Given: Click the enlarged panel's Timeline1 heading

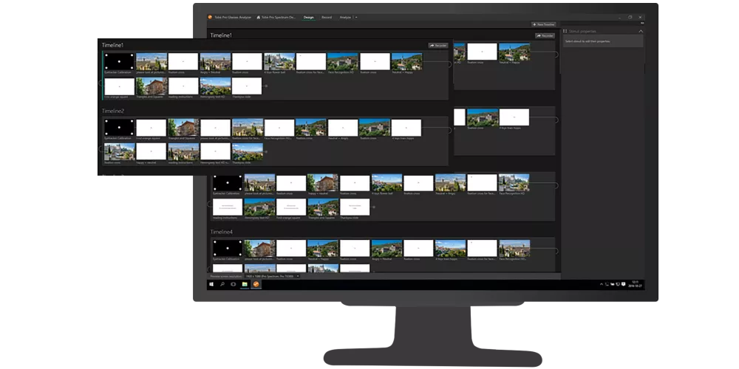Looking at the screenshot, I should (112, 45).
